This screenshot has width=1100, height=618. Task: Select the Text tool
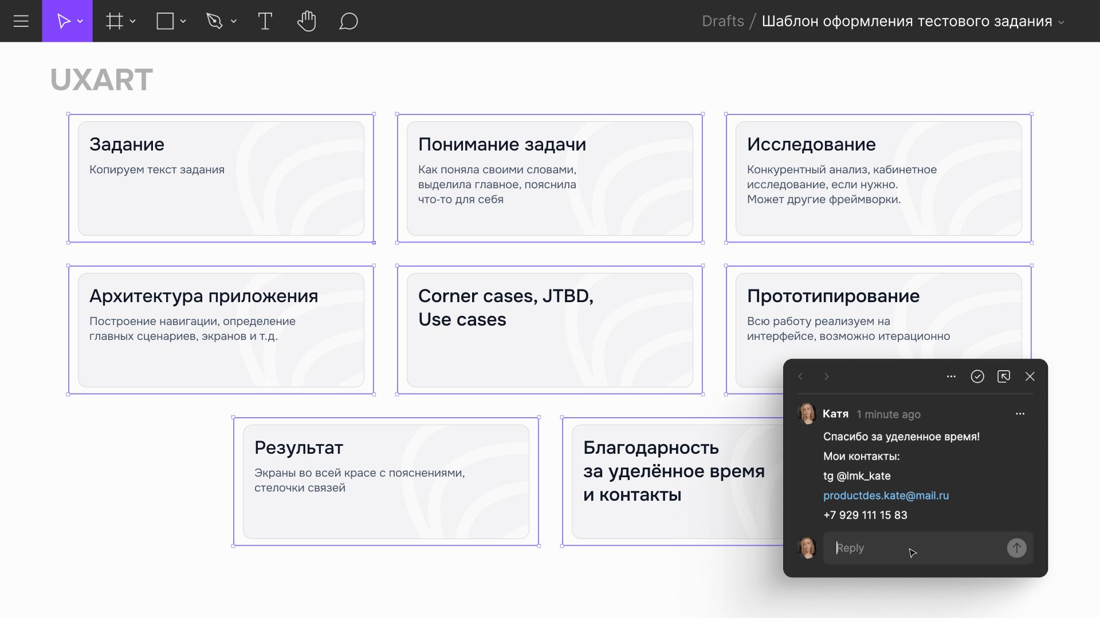click(265, 21)
